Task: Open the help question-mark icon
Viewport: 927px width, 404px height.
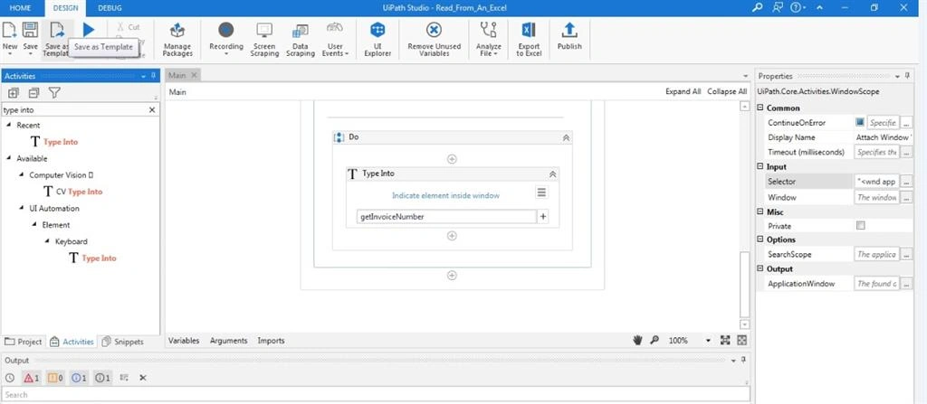Action: [795, 7]
